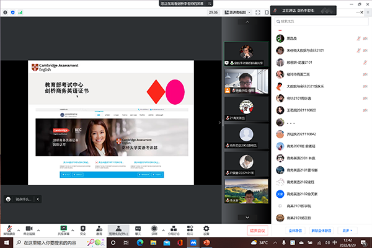Open the 共享屏幕 share screen tool
The height and width of the screenshot is (248, 372).
pos(63,228)
